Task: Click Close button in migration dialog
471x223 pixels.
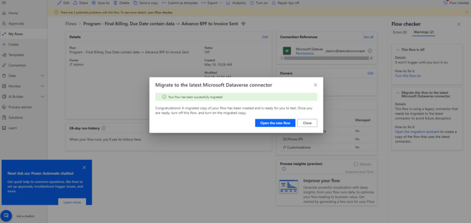Action: point(307,123)
